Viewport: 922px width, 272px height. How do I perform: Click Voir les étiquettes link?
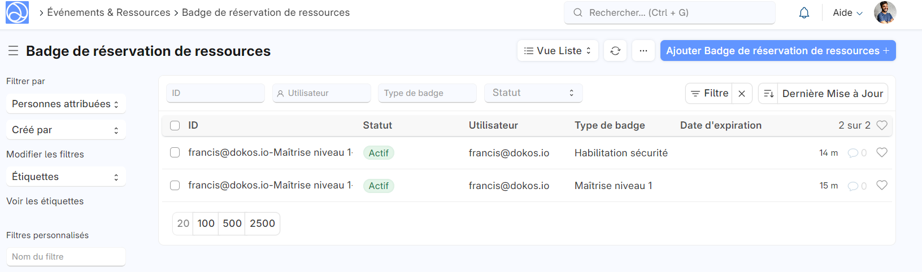[45, 201]
